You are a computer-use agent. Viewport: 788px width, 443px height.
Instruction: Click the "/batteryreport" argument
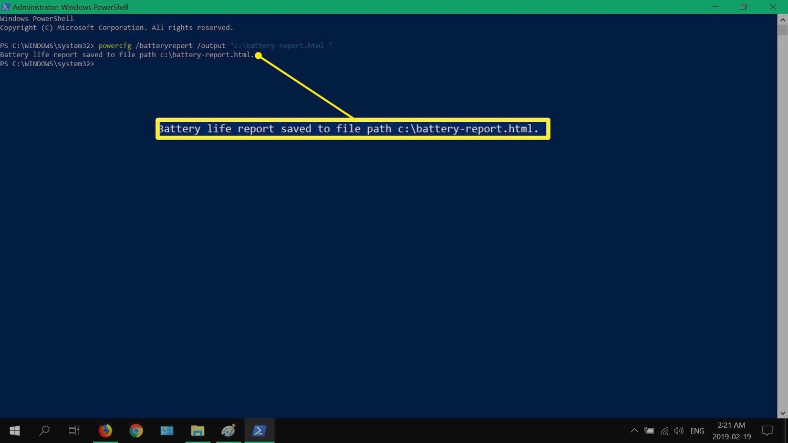point(164,46)
